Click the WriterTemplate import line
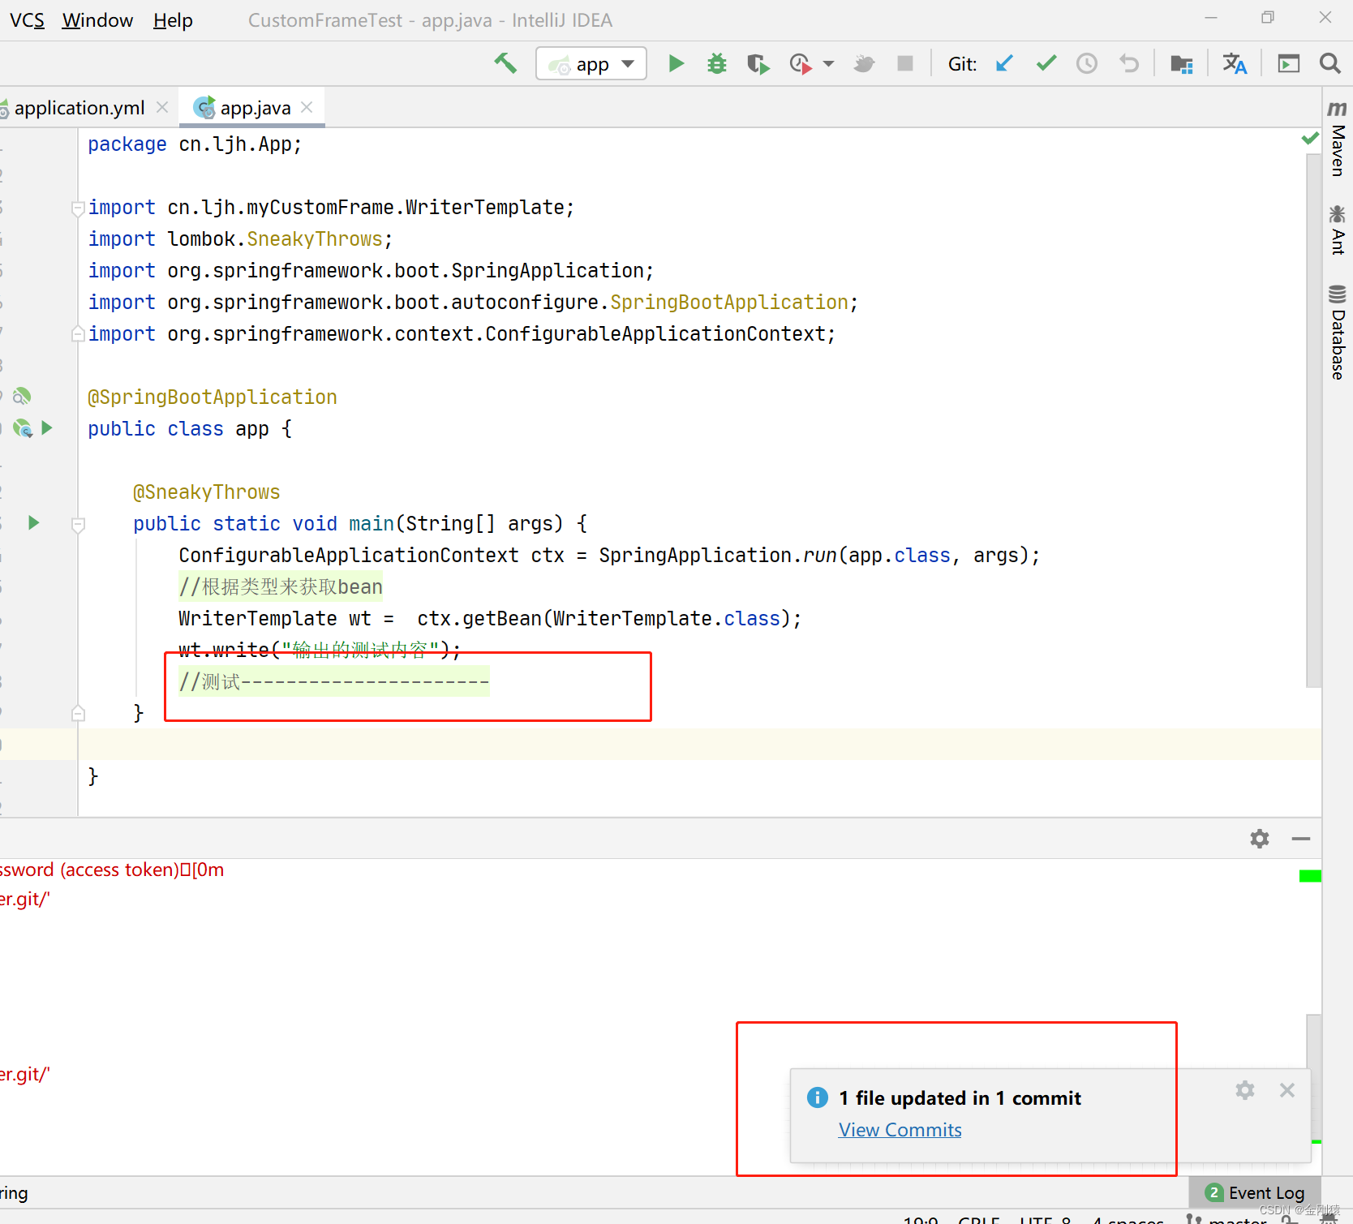Viewport: 1353px width, 1224px height. coord(331,208)
